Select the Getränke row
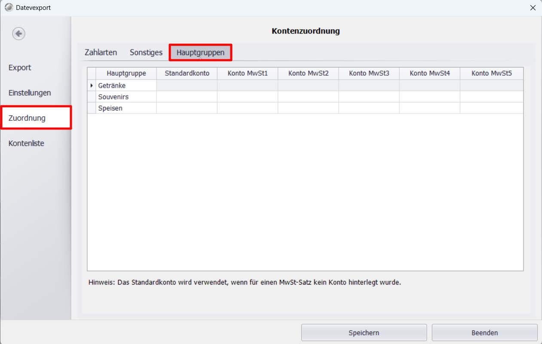The width and height of the screenshot is (542, 344). coord(305,86)
